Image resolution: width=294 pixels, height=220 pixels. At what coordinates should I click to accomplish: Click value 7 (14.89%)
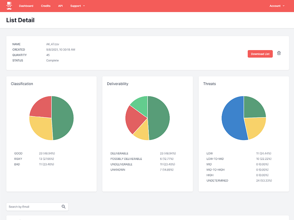[x=167, y=170]
